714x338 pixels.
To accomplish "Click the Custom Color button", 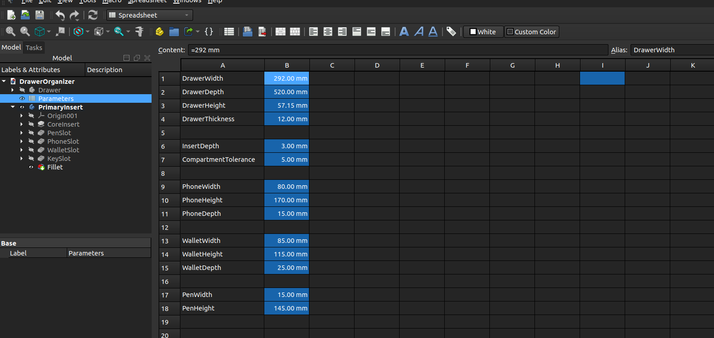I will (531, 32).
